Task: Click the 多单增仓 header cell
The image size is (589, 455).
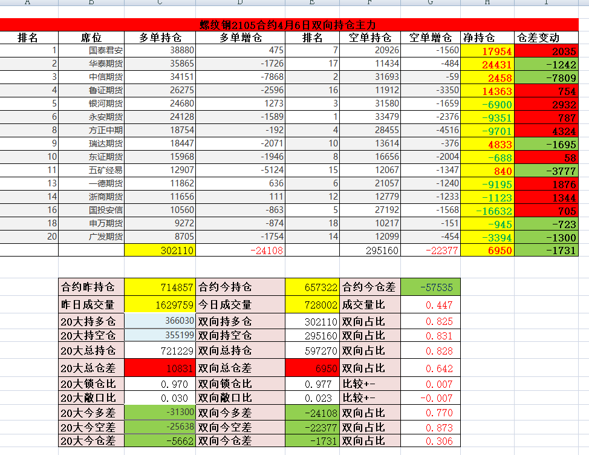Action: (x=240, y=38)
